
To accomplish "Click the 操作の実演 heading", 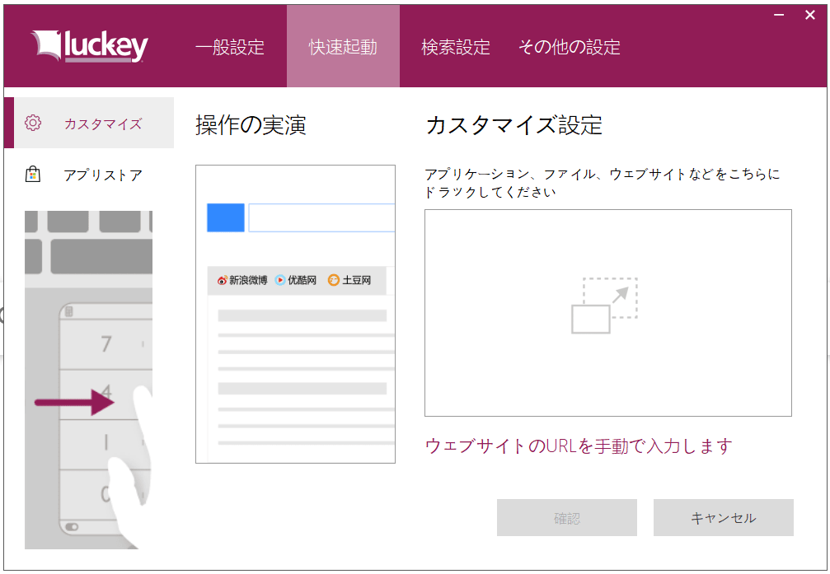I will click(251, 125).
